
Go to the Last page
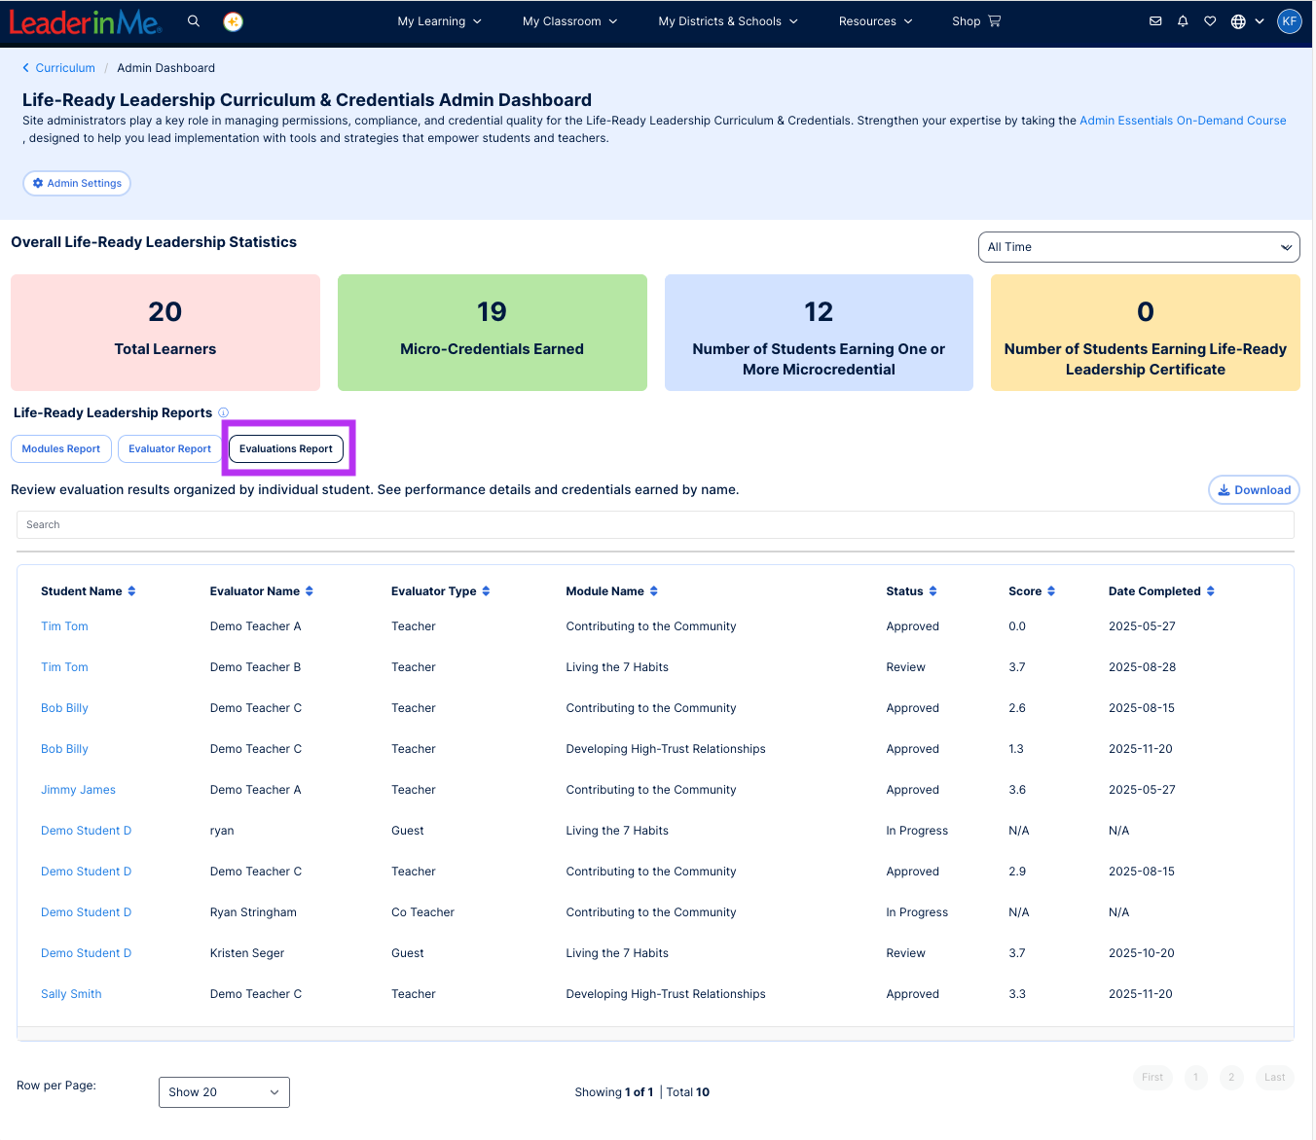[1275, 1077]
